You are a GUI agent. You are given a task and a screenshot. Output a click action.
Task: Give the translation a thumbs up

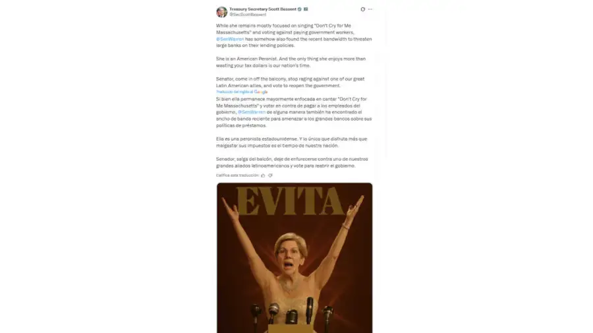coord(263,175)
